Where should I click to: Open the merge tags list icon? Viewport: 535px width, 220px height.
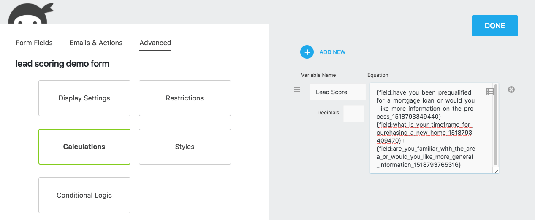490,92
